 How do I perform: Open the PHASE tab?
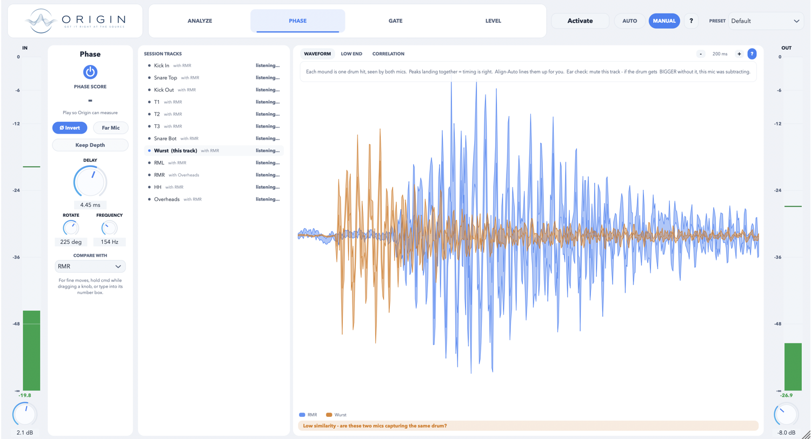(298, 21)
